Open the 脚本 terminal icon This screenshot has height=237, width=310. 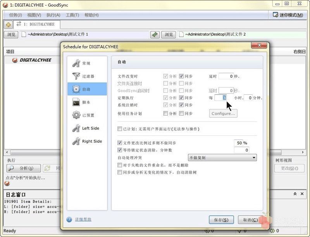[76, 102]
